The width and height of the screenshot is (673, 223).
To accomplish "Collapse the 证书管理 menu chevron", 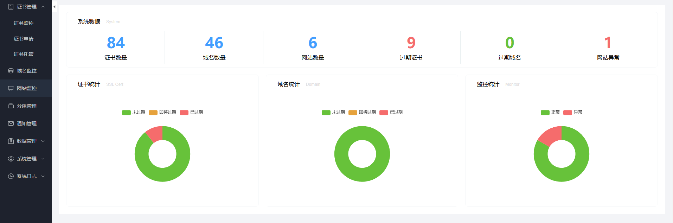I will pyautogui.click(x=43, y=7).
